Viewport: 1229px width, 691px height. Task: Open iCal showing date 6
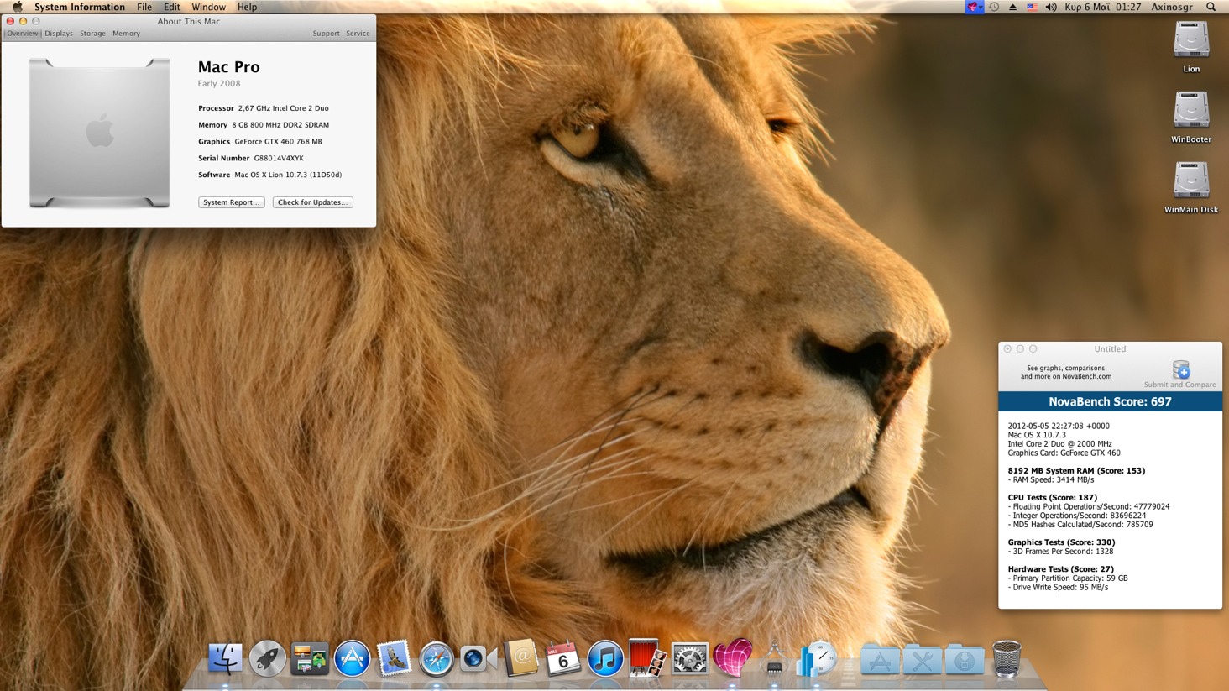pos(562,658)
